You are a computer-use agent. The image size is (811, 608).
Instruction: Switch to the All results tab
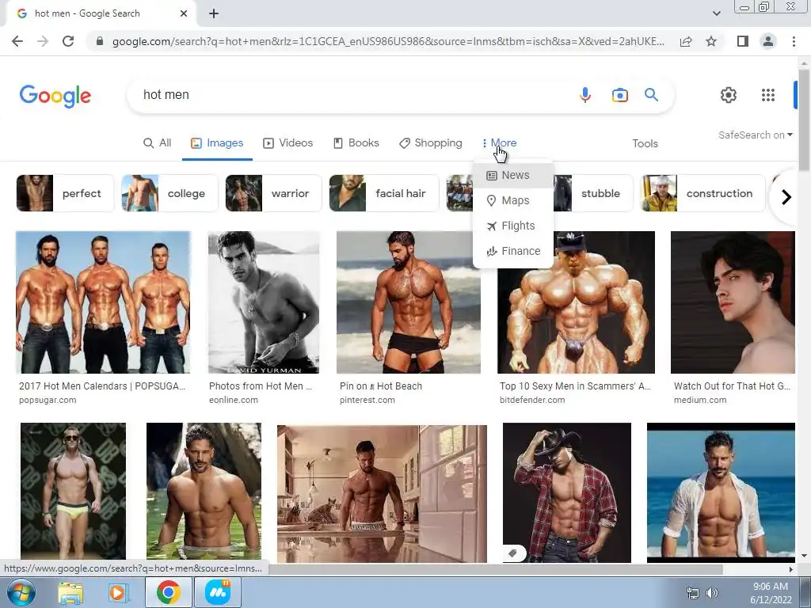(158, 143)
